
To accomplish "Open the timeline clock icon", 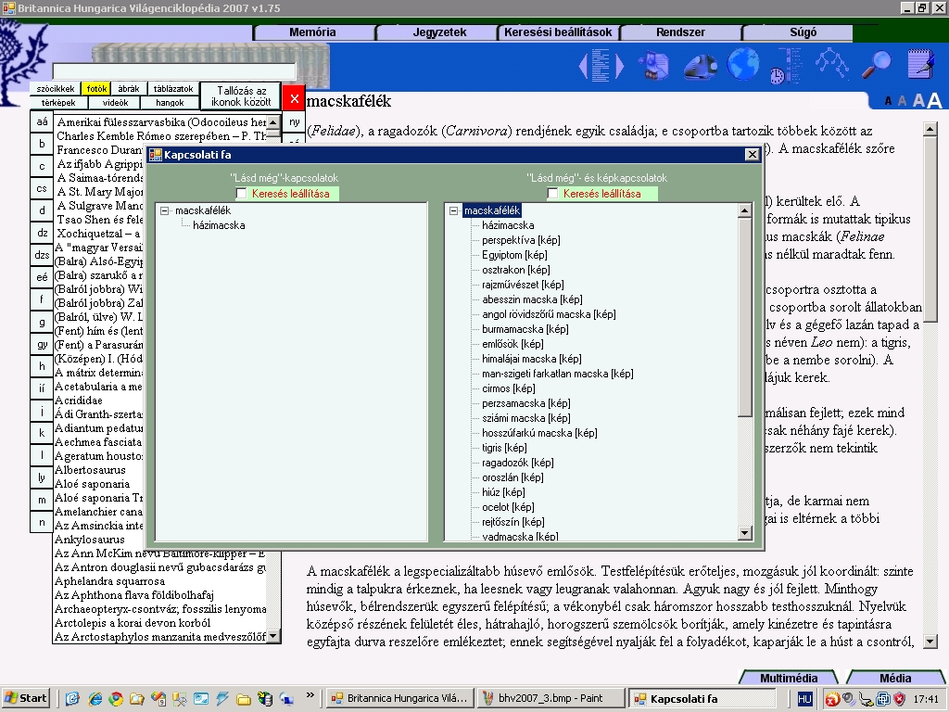I will (x=785, y=66).
